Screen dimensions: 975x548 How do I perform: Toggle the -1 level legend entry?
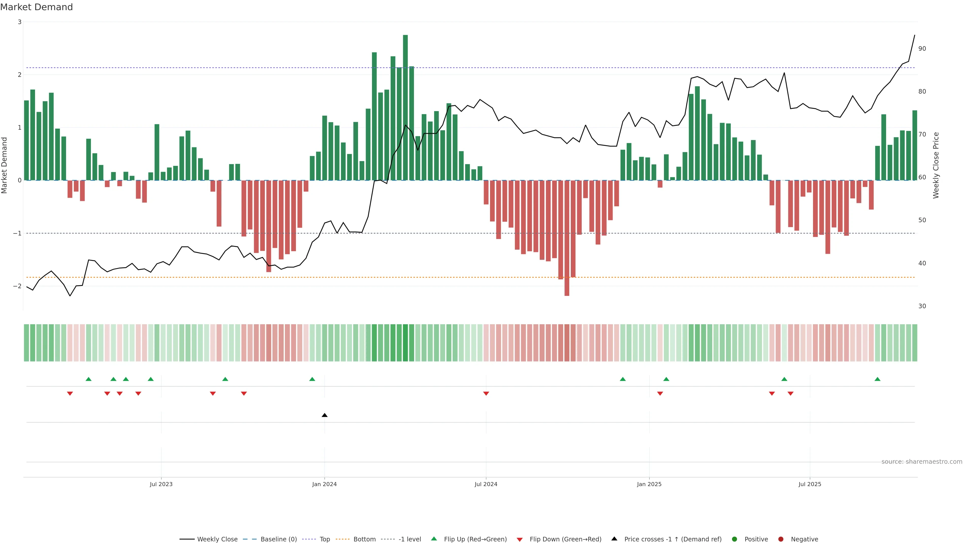[410, 539]
